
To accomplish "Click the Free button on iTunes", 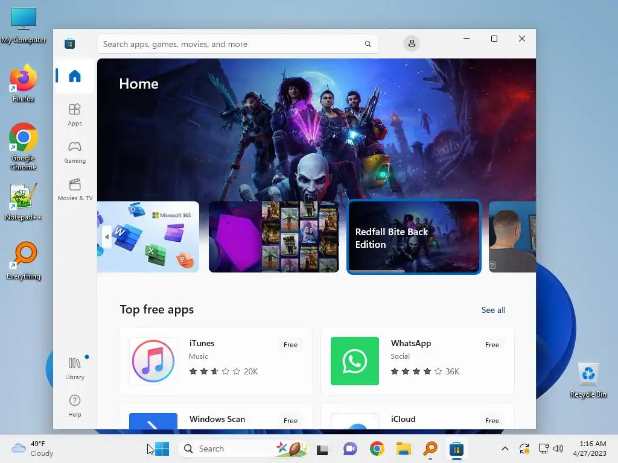I will click(x=290, y=344).
